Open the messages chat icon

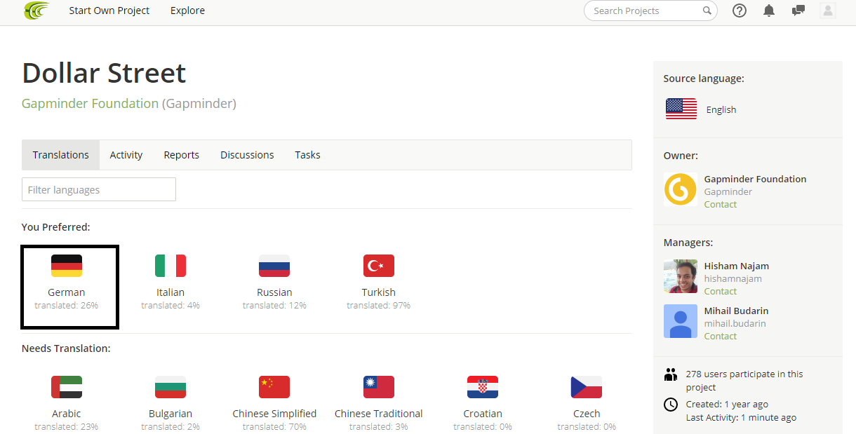798,11
